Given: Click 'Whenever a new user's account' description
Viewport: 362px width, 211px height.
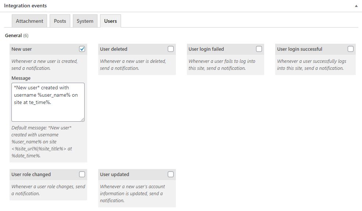Looking at the screenshot, I should tap(132, 193).
